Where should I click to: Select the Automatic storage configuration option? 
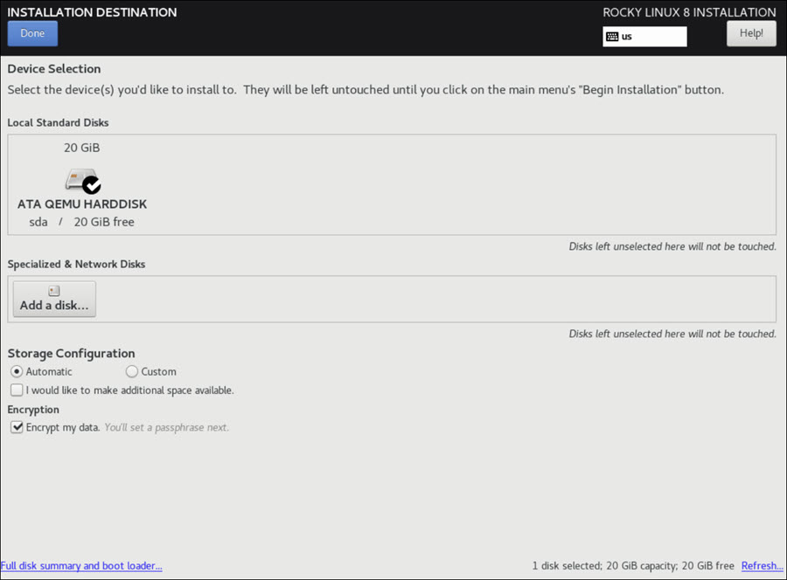(x=16, y=371)
